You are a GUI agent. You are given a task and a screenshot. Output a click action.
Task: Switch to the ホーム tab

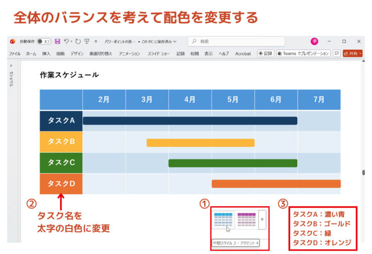[31, 54]
